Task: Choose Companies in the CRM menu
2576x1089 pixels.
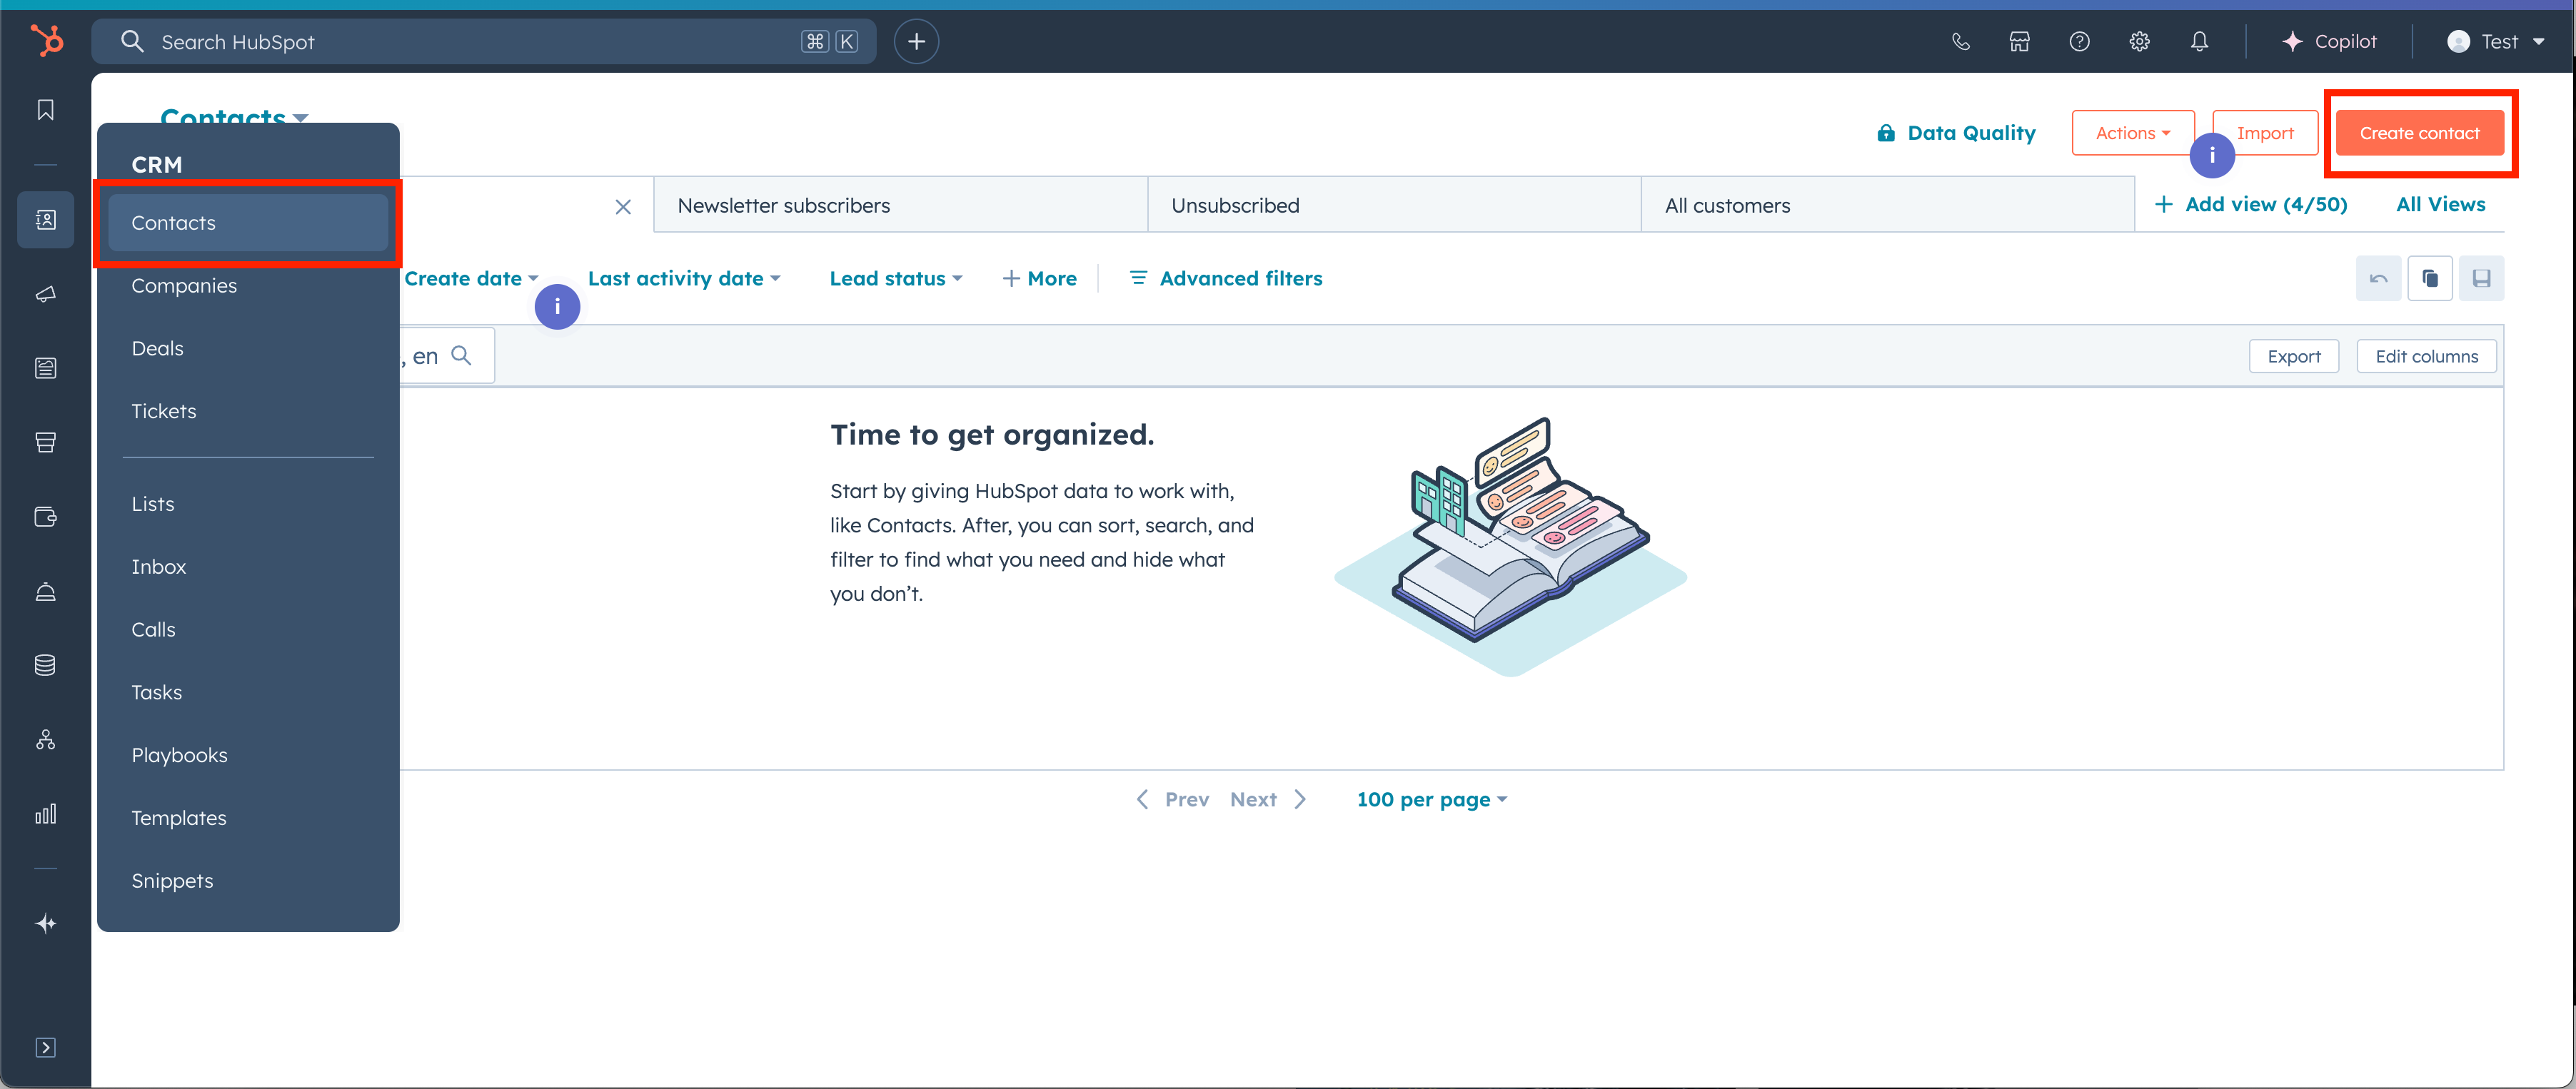Action: coord(248,285)
